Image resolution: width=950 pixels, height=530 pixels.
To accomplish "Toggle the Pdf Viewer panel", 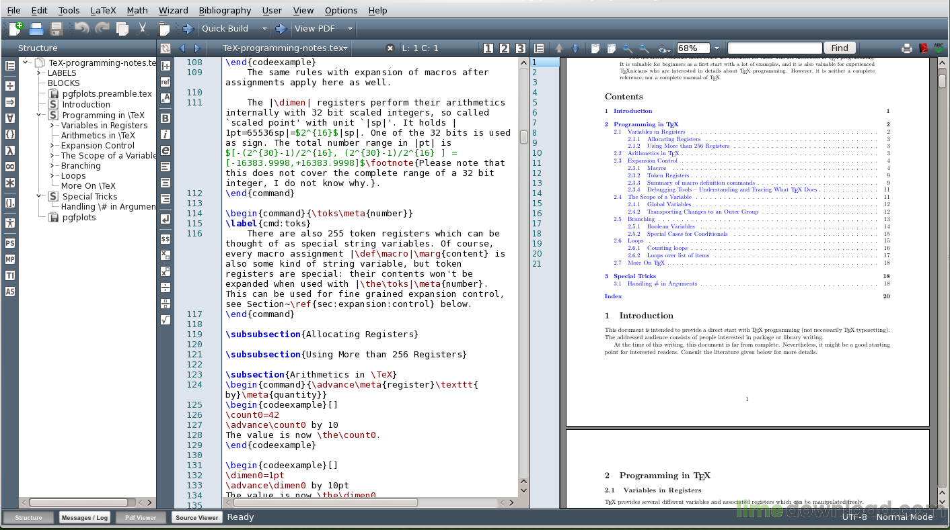I will tap(141, 518).
